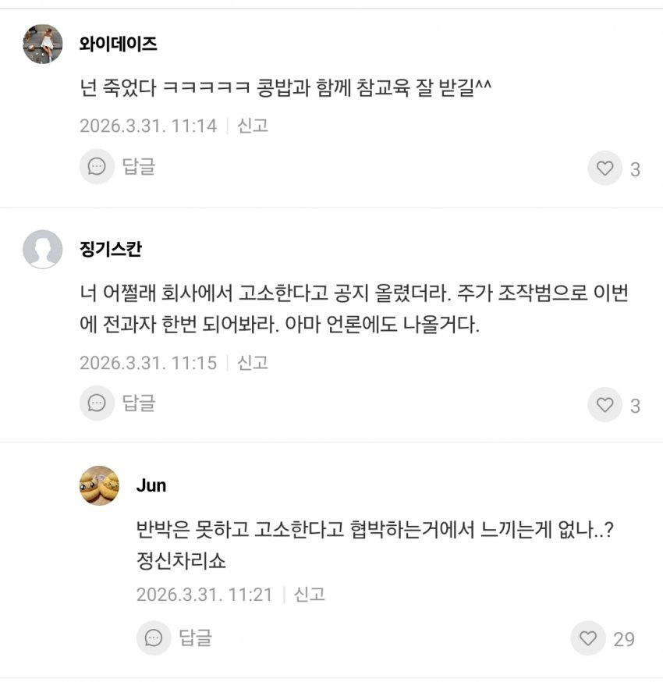Screen dimensions: 663x682
Task: Report 와이데이즈's comment via 신고
Action: (x=253, y=126)
